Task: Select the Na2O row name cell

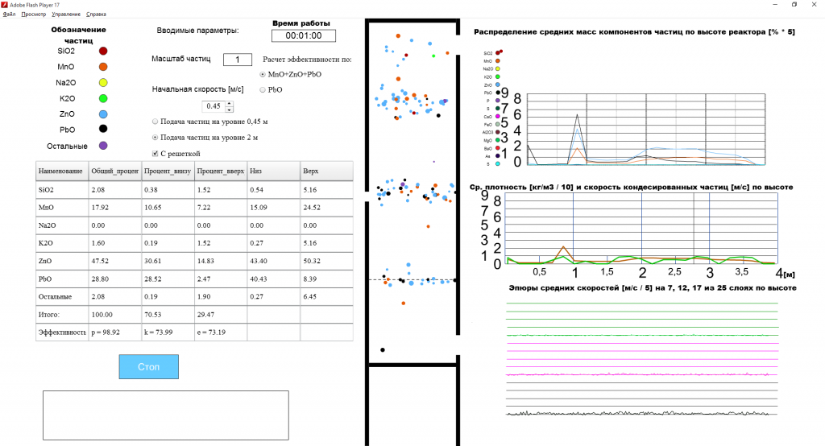Action: coord(62,225)
